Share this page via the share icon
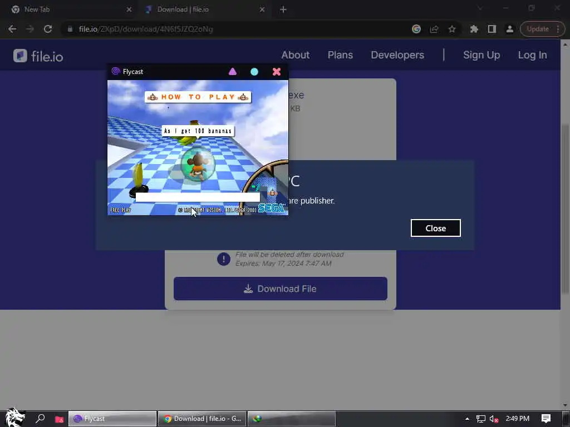Image resolution: width=570 pixels, height=427 pixels. 434,29
